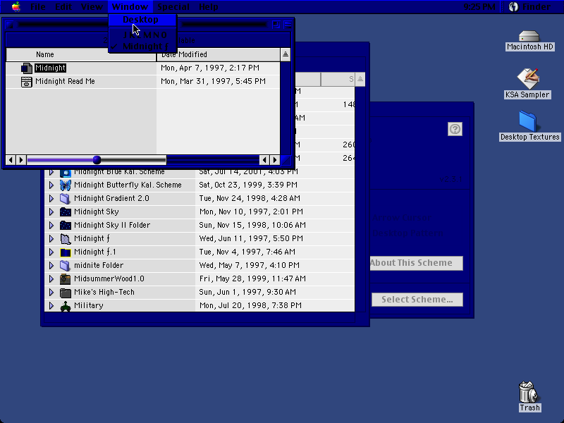Click the 9:25 PM menu bar clock
Image resolution: width=564 pixels, height=423 pixels.
[479, 6]
